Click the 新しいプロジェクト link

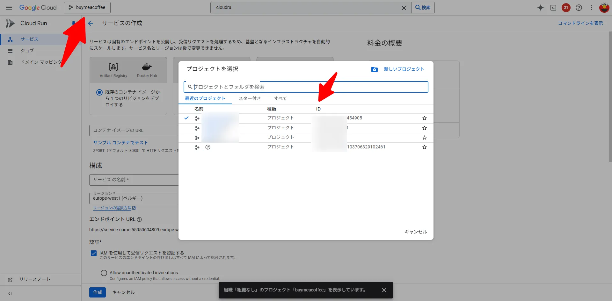404,69
